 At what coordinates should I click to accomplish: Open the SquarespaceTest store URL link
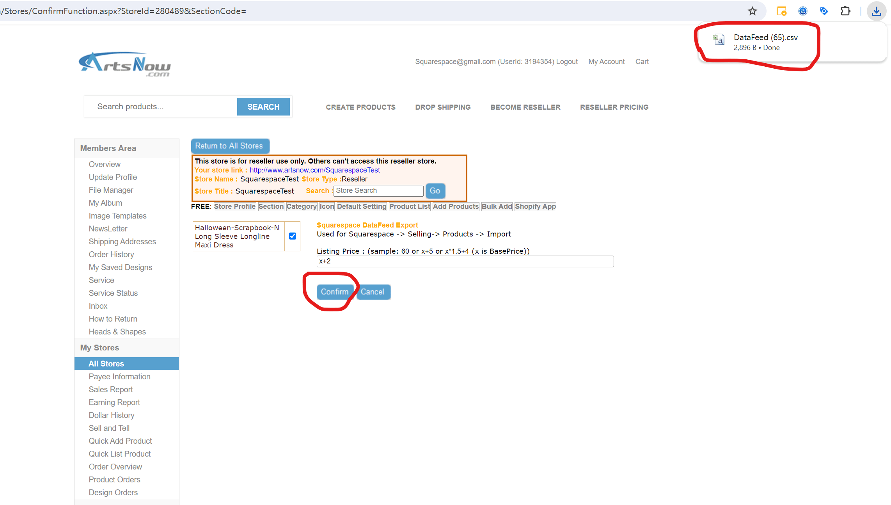click(314, 170)
